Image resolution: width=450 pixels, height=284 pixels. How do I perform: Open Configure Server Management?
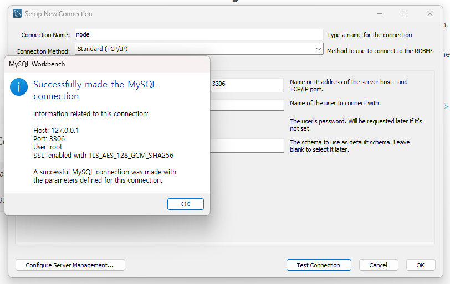(70, 265)
